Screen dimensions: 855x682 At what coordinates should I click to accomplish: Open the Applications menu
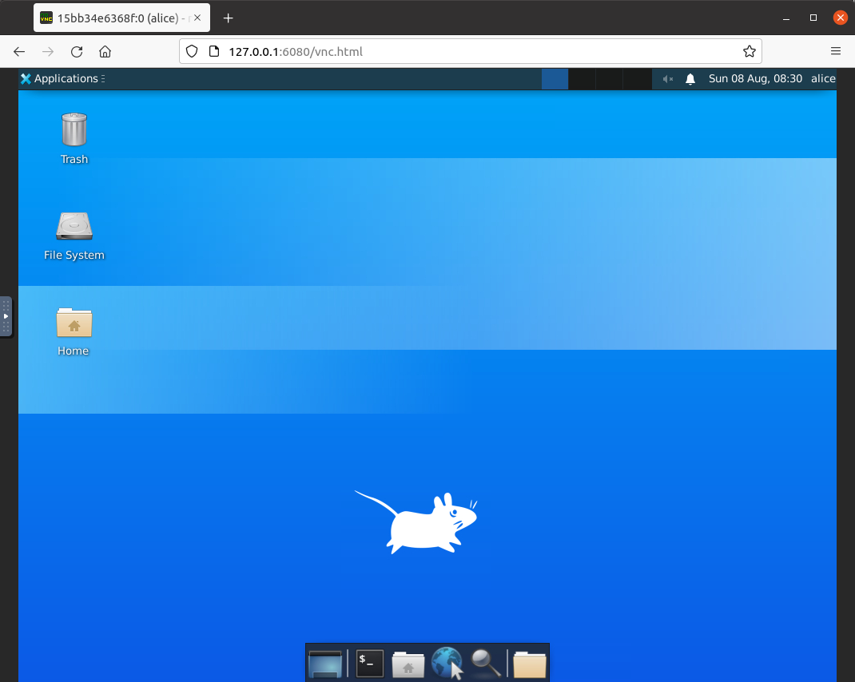coord(60,78)
